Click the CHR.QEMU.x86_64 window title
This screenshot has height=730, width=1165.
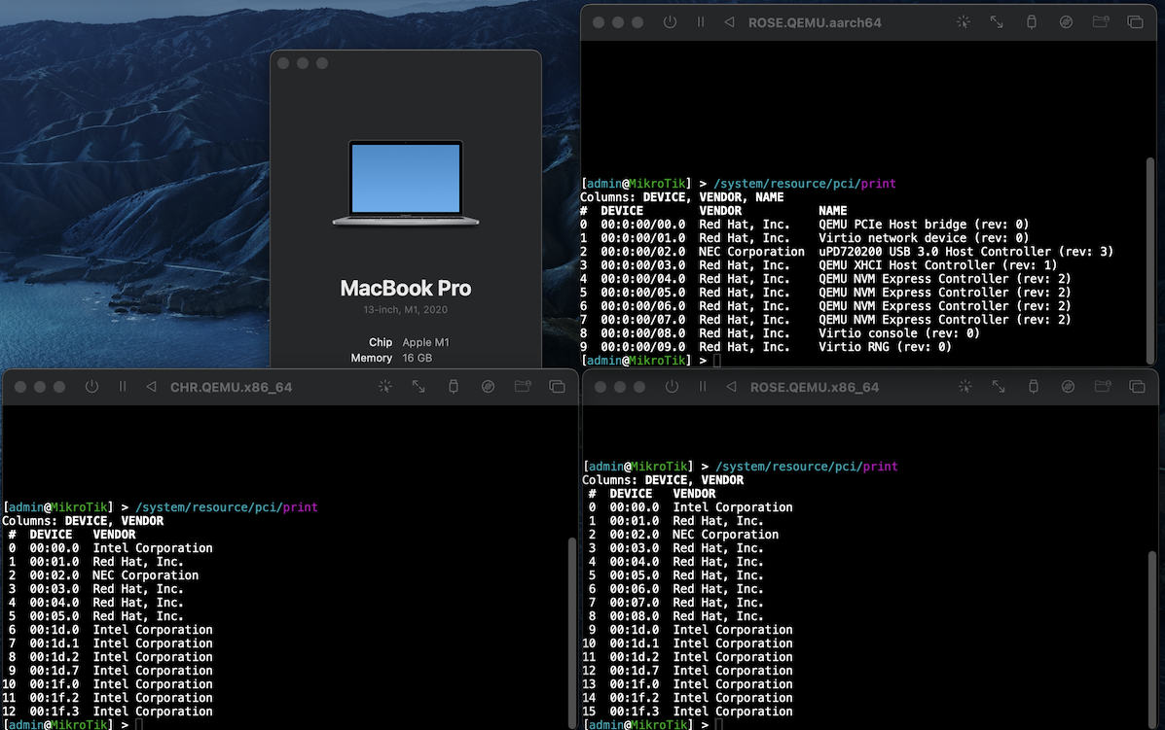coord(231,387)
